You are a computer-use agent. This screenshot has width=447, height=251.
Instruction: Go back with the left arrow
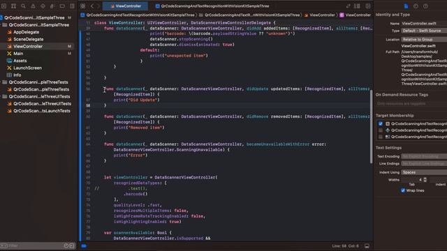click(x=92, y=6)
